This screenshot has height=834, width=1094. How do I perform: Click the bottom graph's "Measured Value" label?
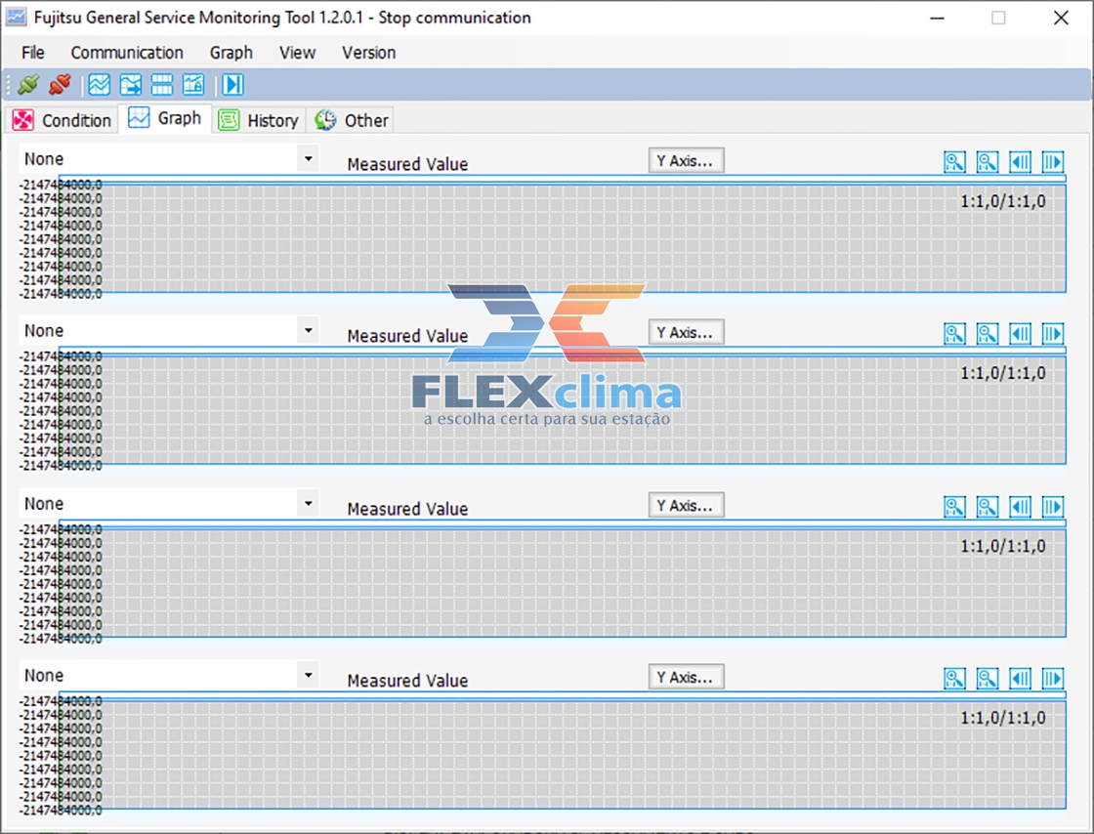point(407,680)
